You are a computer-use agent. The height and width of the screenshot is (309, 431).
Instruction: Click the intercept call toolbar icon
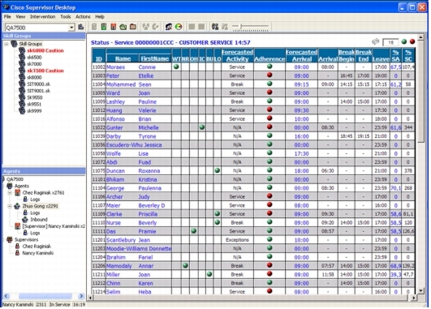click(x=156, y=27)
